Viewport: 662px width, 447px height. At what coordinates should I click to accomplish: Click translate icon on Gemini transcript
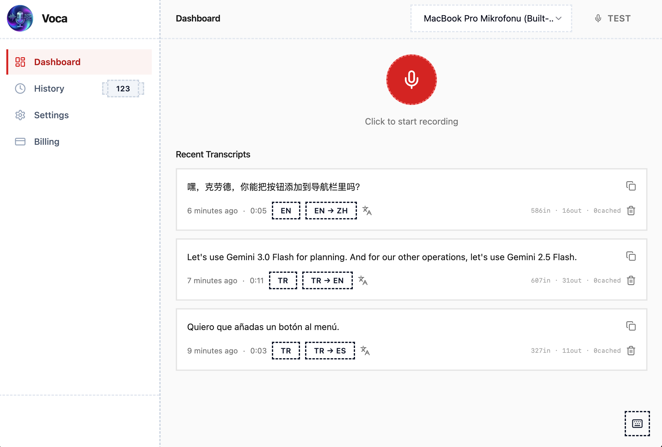(x=363, y=280)
